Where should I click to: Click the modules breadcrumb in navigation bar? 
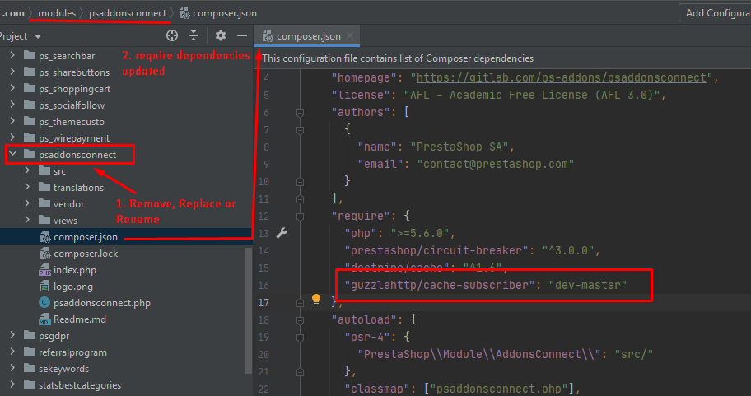click(x=56, y=13)
